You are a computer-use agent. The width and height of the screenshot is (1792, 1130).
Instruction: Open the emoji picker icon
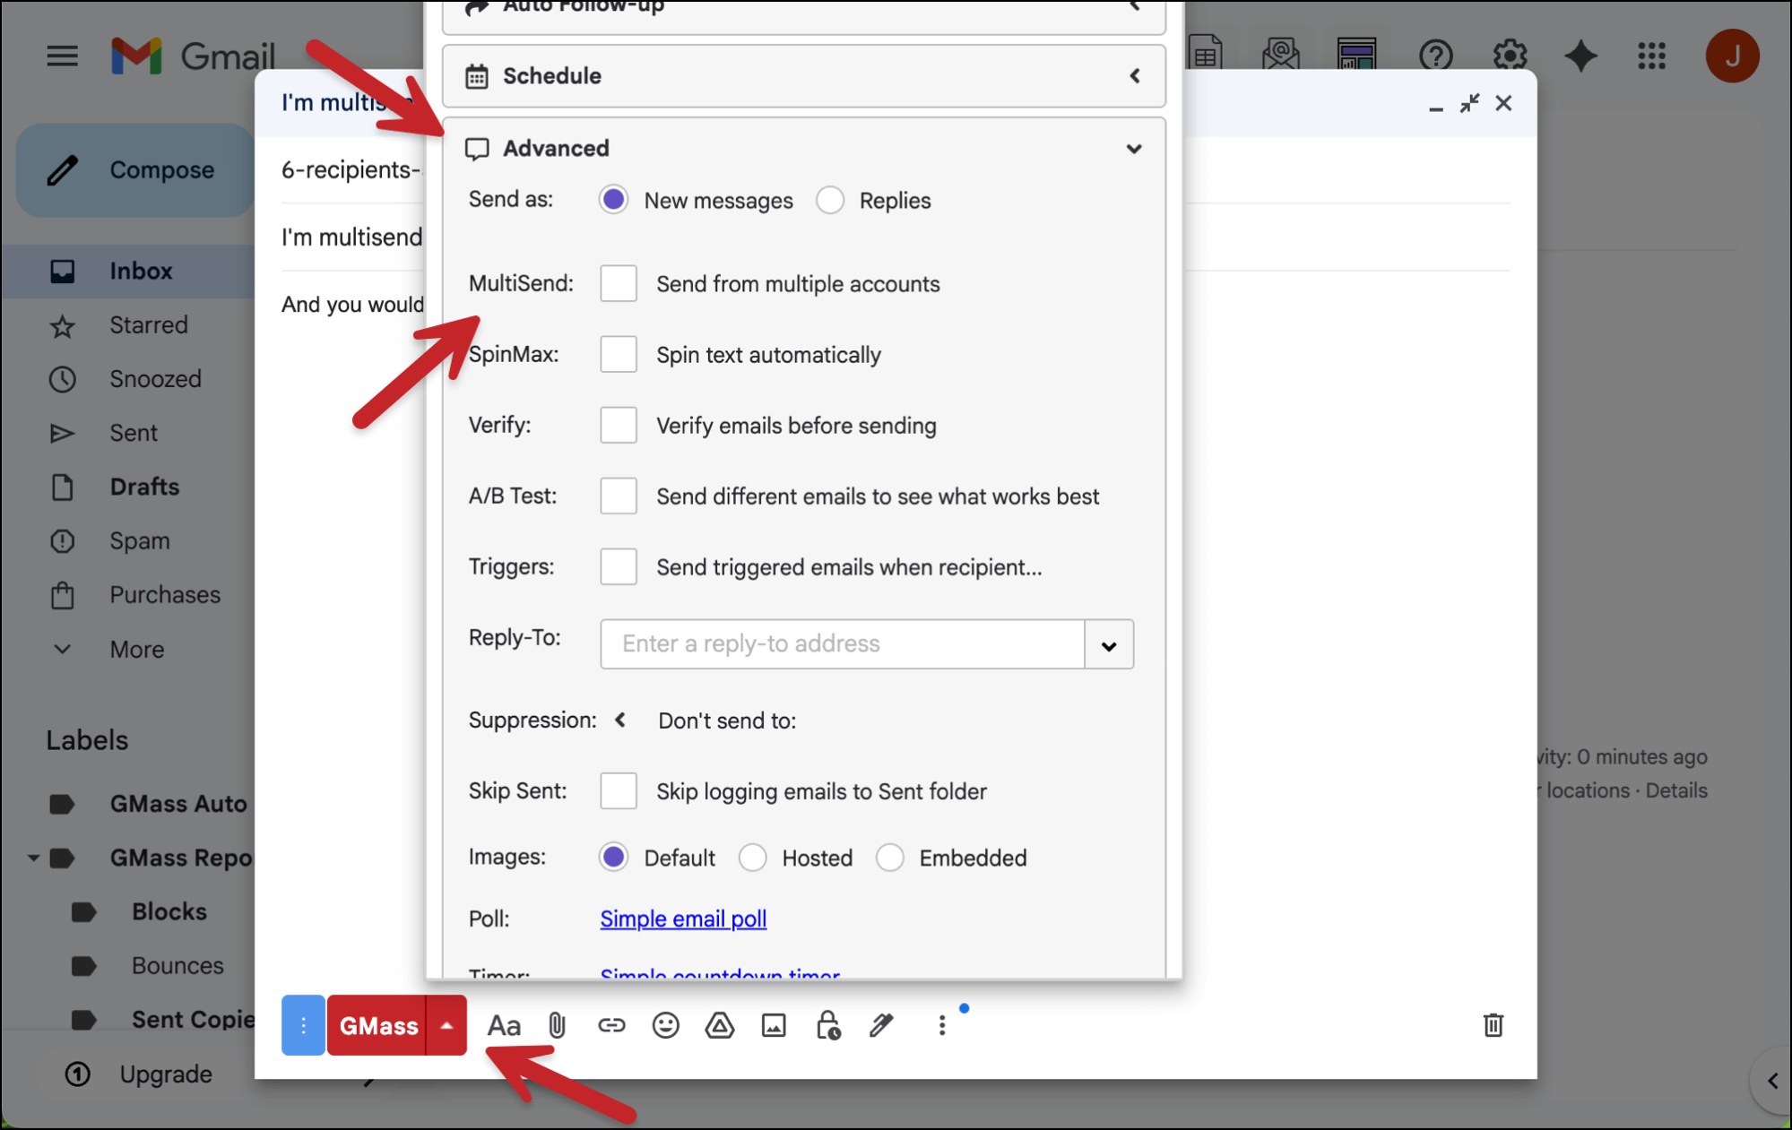[665, 1025]
